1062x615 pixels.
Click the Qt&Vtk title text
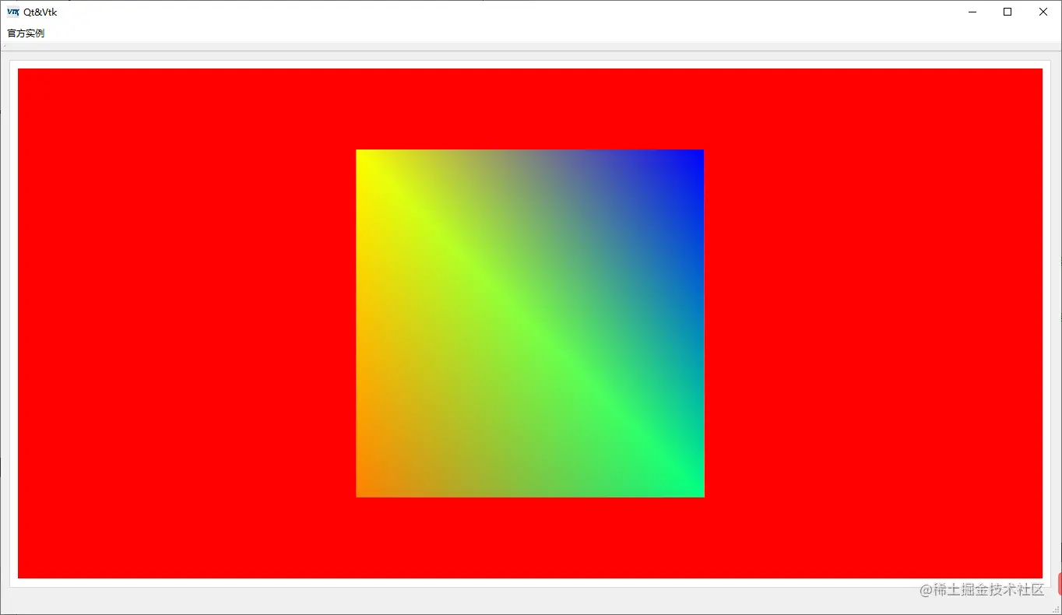pos(40,12)
